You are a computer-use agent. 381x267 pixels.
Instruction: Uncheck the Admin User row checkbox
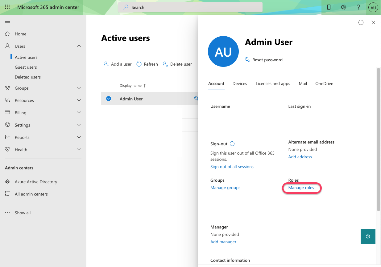pos(109,99)
